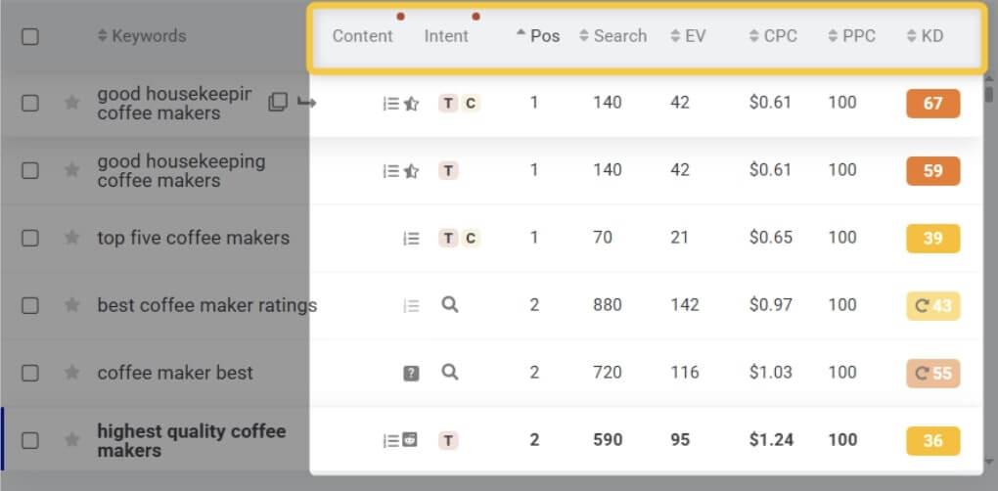Click the 880 search volume value
This screenshot has height=491, width=998.
point(608,305)
